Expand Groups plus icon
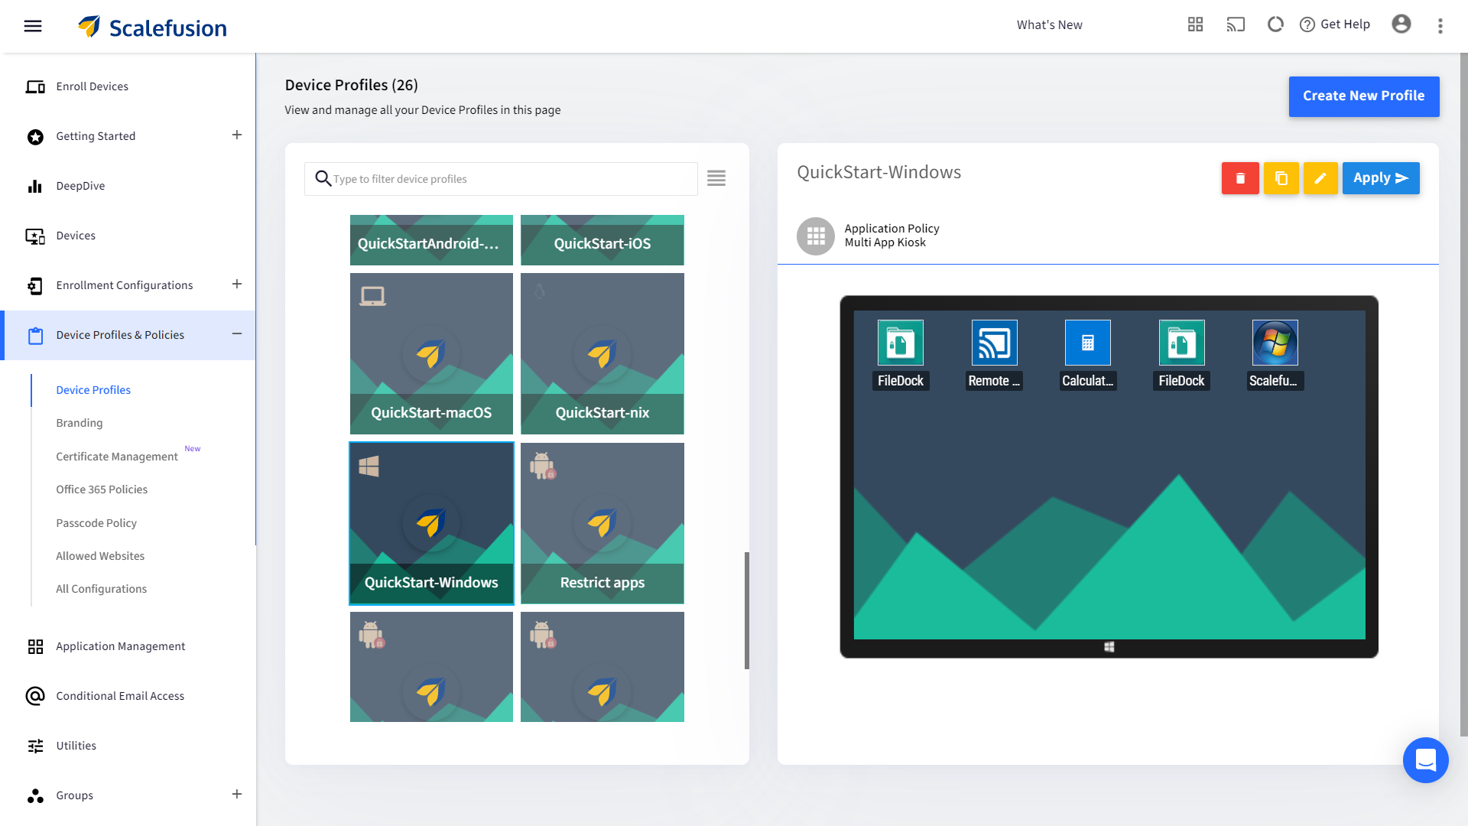Image resolution: width=1468 pixels, height=826 pixels. tap(237, 795)
